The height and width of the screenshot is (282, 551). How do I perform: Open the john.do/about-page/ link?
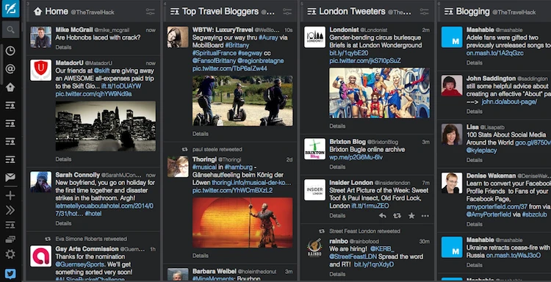(509, 101)
